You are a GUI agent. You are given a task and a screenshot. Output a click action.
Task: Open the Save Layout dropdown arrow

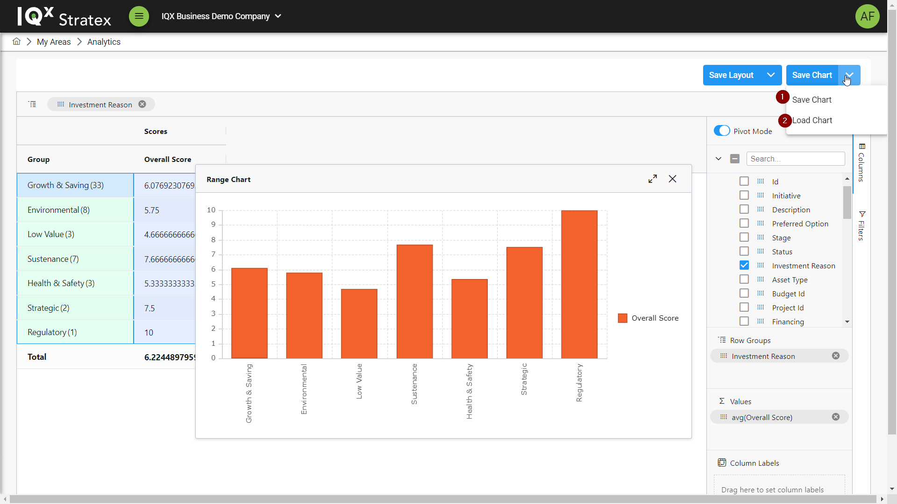click(771, 75)
